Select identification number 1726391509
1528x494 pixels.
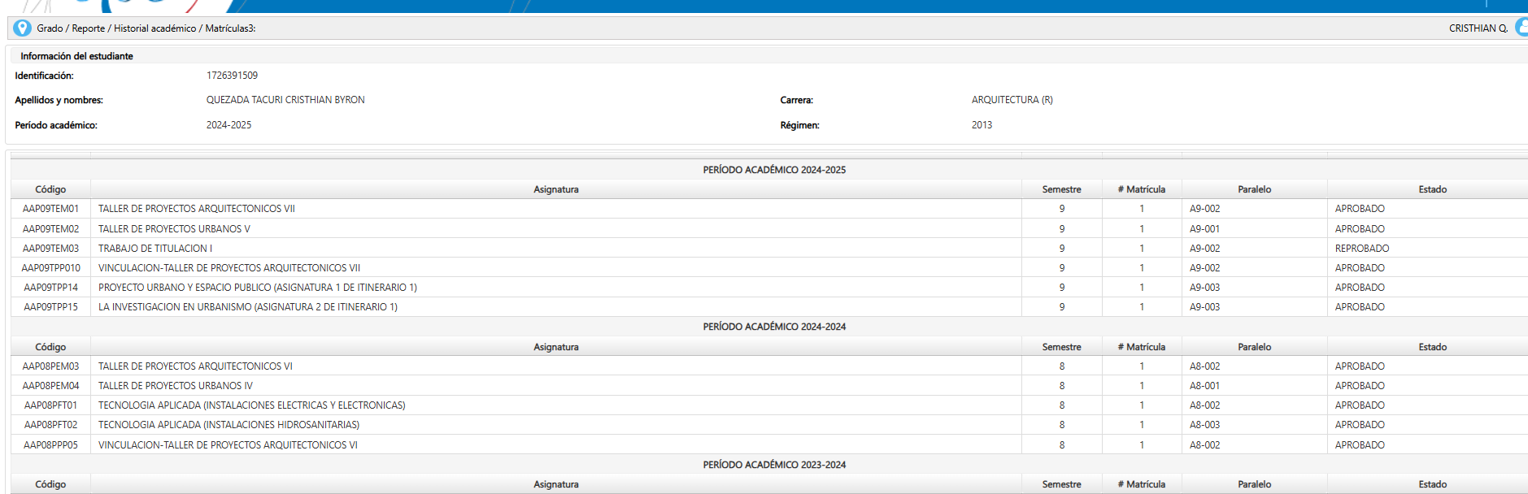232,76
